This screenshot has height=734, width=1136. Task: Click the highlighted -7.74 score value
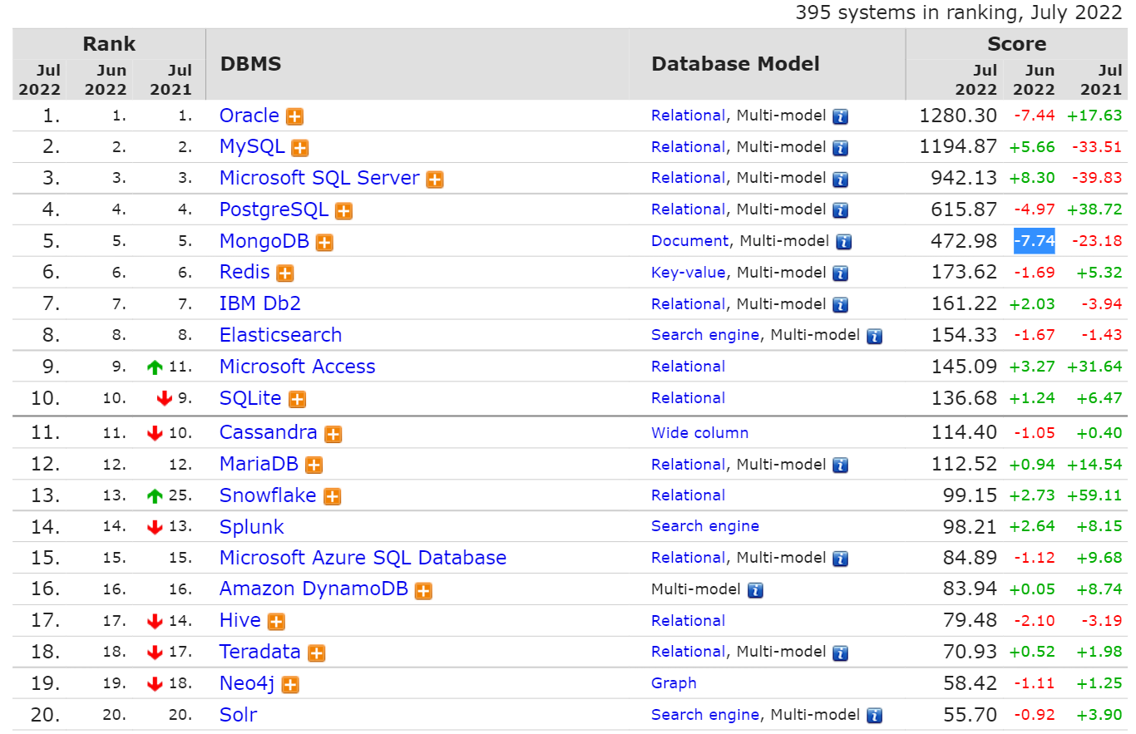click(1034, 241)
